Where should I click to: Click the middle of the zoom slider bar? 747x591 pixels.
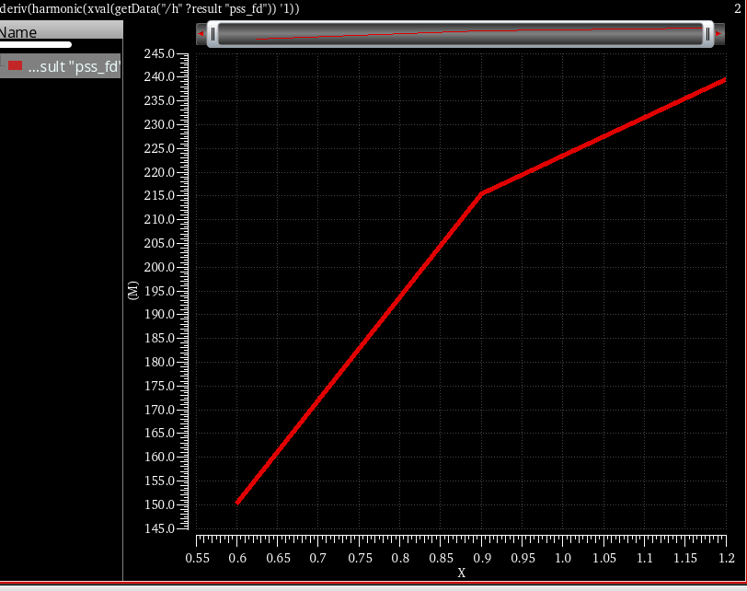(460, 34)
